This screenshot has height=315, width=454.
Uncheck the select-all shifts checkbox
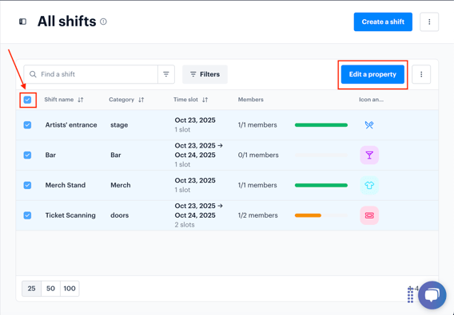pos(27,100)
